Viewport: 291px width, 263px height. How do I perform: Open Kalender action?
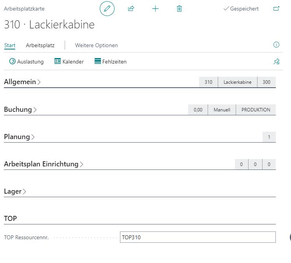click(x=69, y=62)
